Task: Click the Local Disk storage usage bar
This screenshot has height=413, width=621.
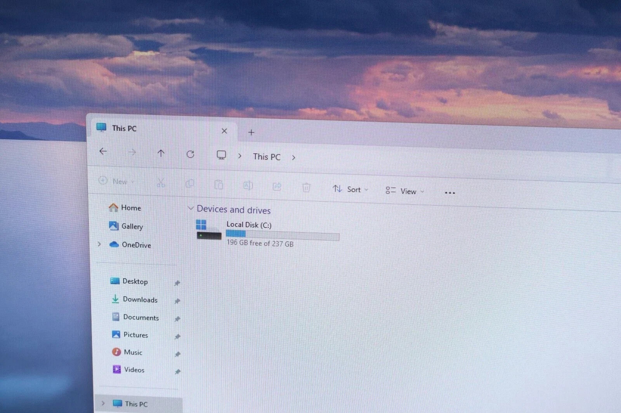Action: [283, 235]
